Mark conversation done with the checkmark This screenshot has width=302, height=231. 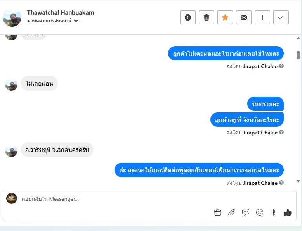point(281,17)
